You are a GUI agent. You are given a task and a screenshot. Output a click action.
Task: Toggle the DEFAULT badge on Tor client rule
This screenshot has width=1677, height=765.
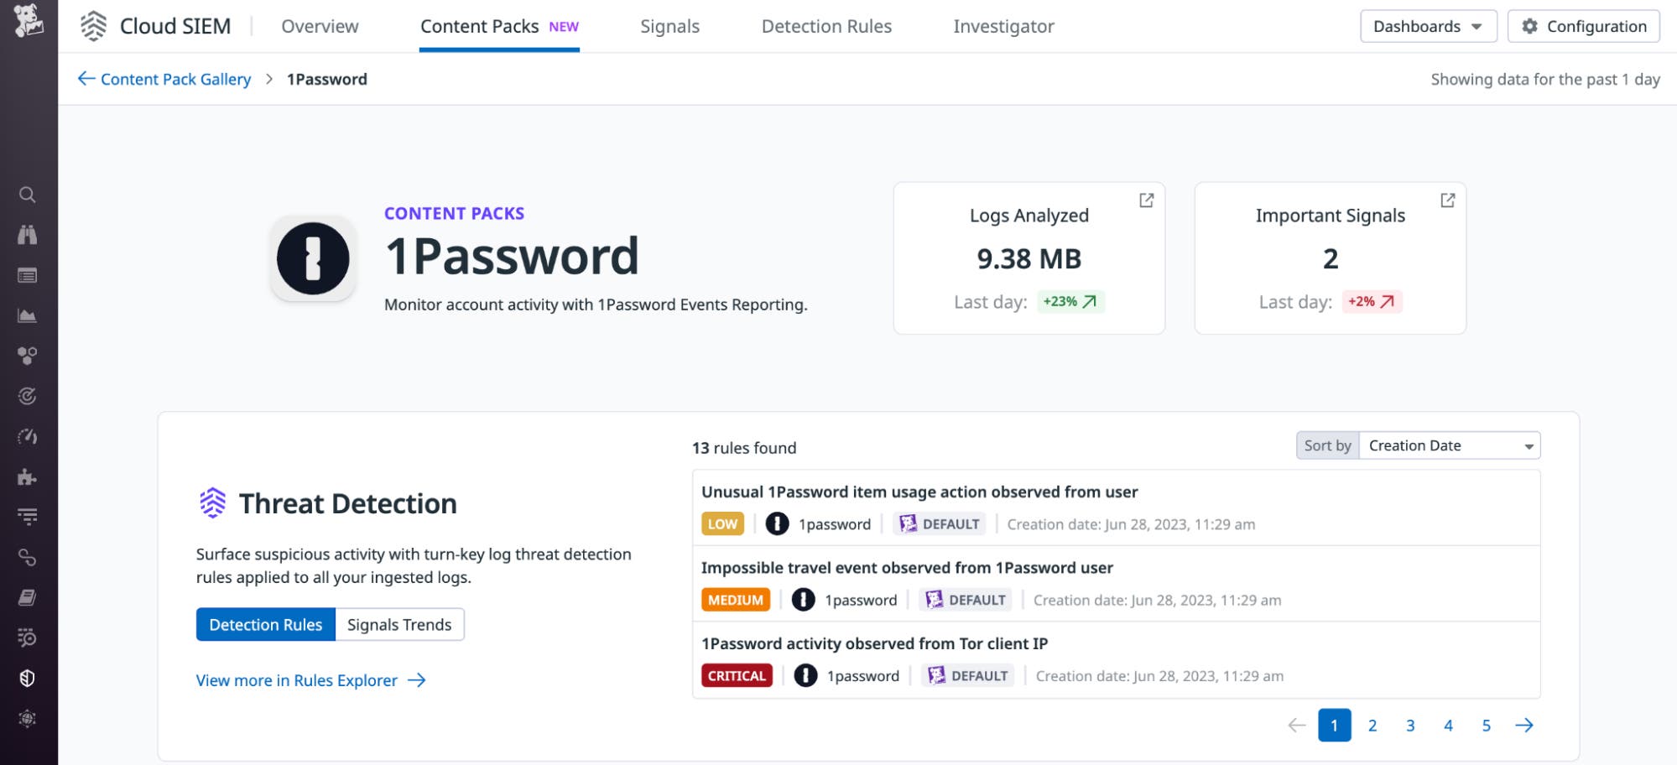point(966,675)
